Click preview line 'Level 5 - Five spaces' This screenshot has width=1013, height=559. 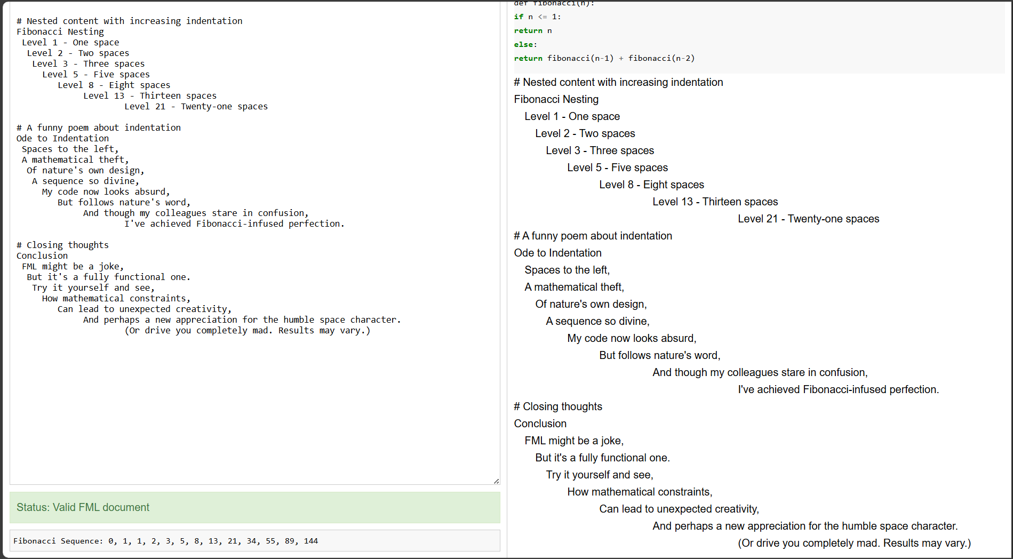point(618,167)
